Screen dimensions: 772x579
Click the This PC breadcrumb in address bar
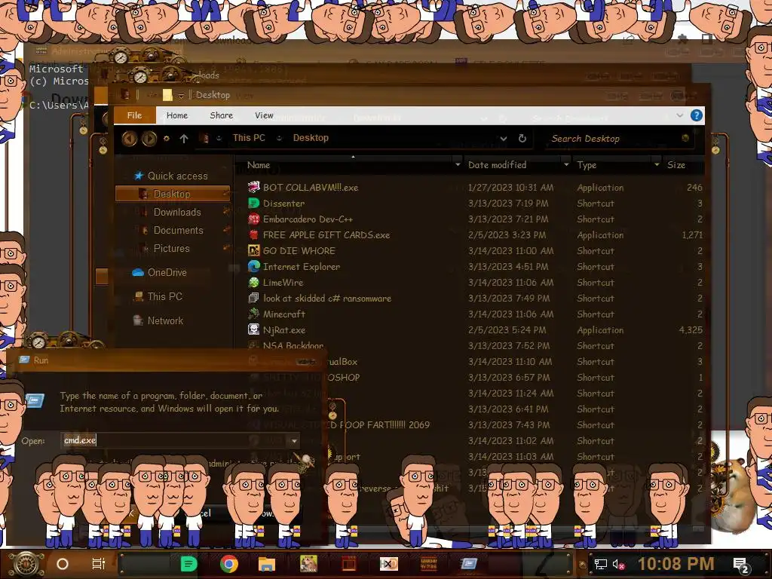tap(249, 138)
